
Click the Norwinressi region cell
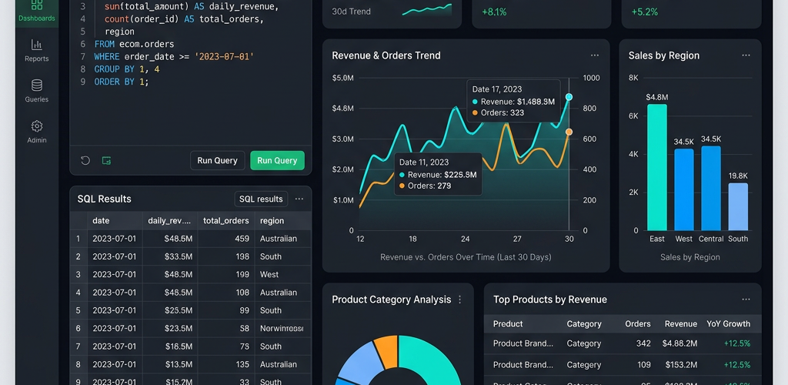[x=282, y=329]
